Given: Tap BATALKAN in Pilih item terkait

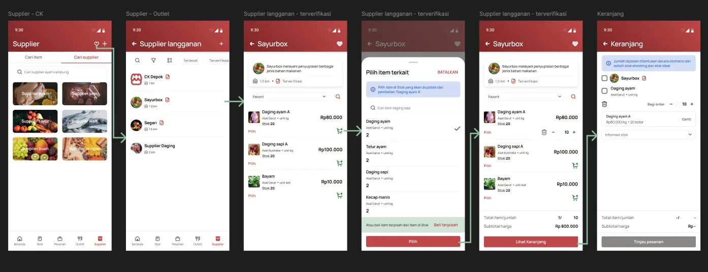Looking at the screenshot, I should pos(448,72).
